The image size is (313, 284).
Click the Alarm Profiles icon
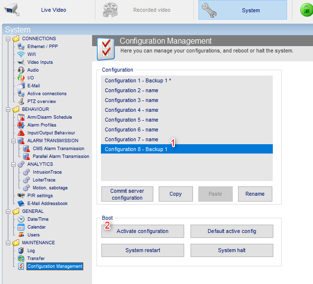pyautogui.click(x=21, y=125)
